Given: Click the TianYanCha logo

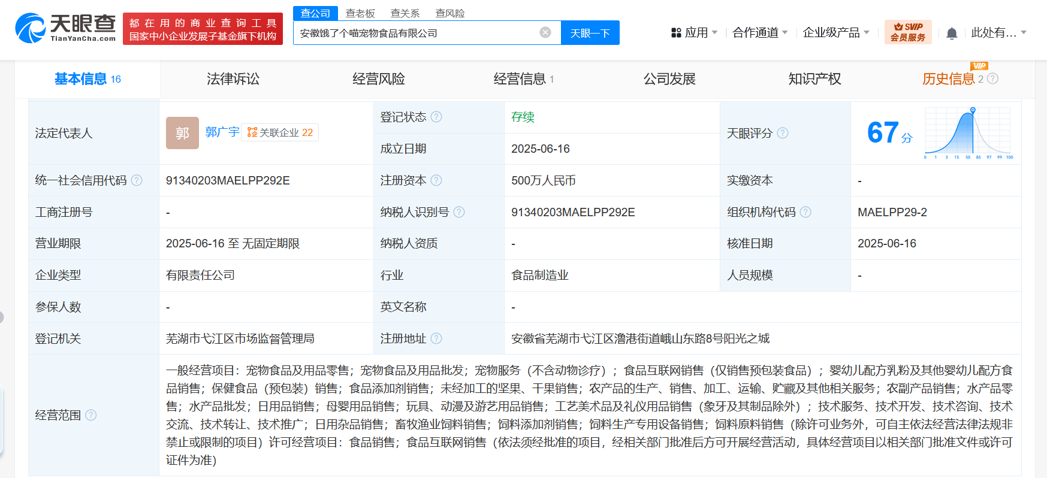Looking at the screenshot, I should point(66,28).
